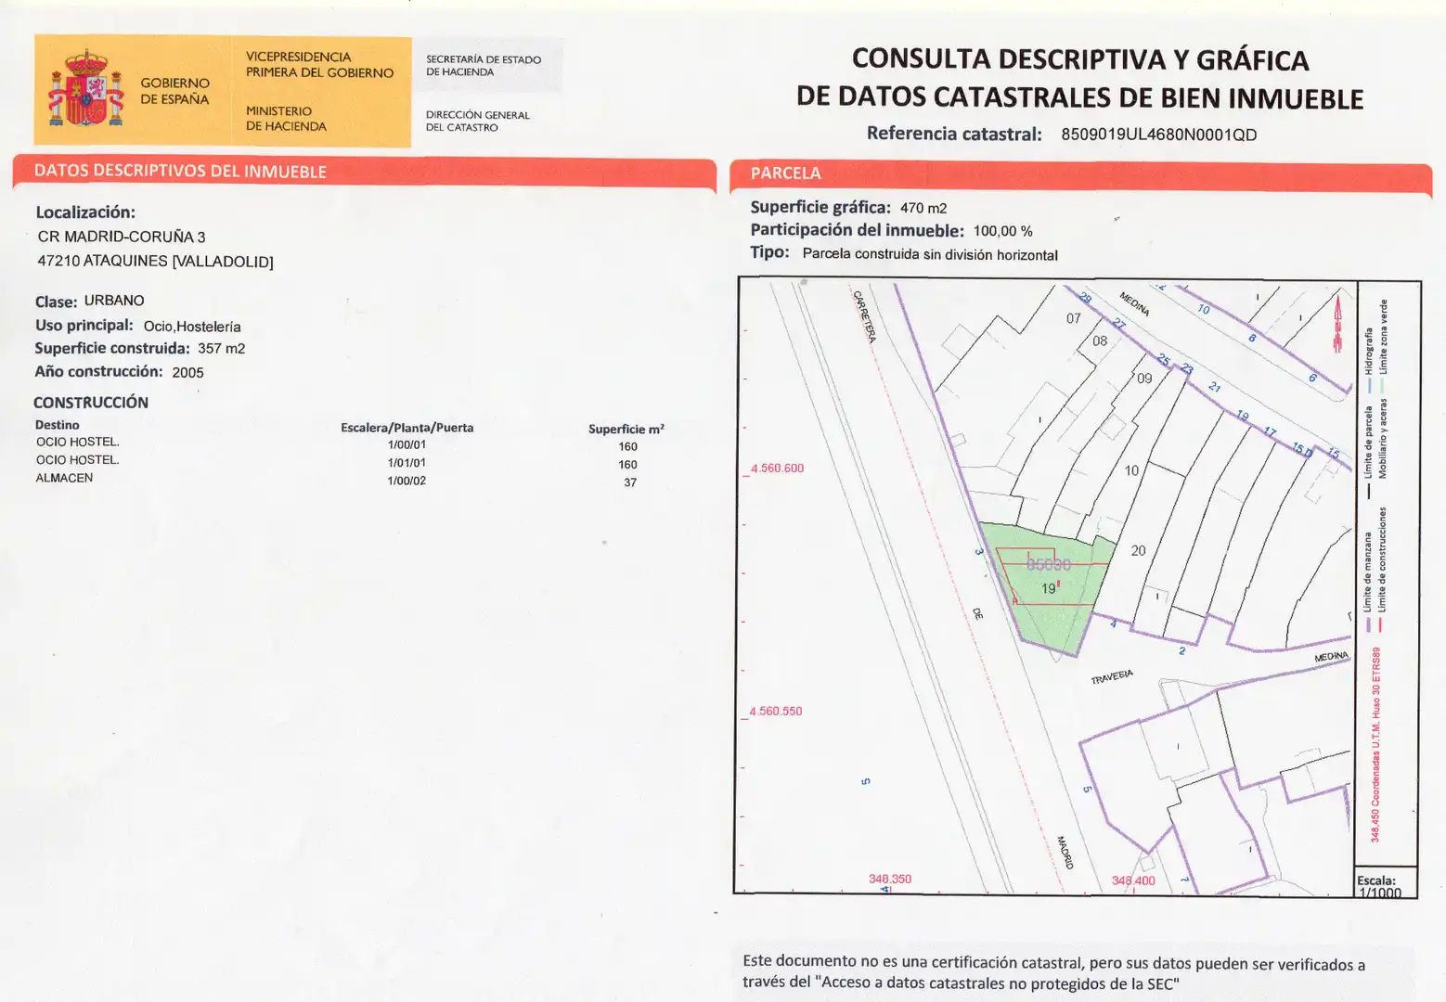Click the 'ALMACEN' row label
1446x1002 pixels.
pos(64,478)
